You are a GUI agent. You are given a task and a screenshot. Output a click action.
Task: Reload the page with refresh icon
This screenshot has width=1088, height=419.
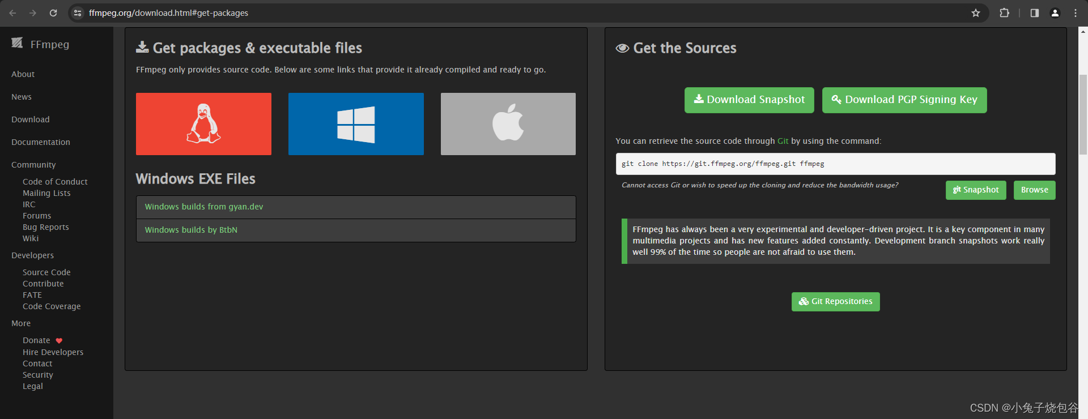(53, 12)
